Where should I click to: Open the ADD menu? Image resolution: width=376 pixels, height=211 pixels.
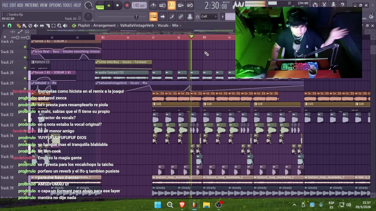20,5
